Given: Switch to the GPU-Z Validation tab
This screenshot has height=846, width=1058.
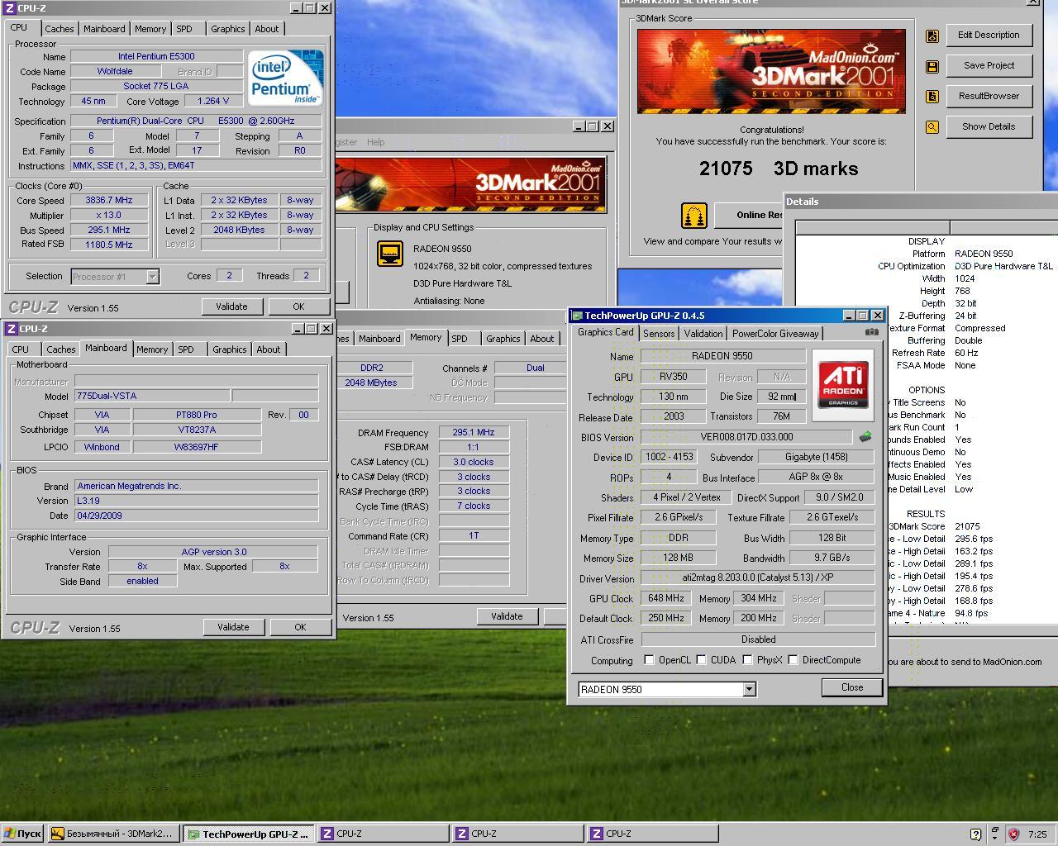Looking at the screenshot, I should [x=703, y=334].
